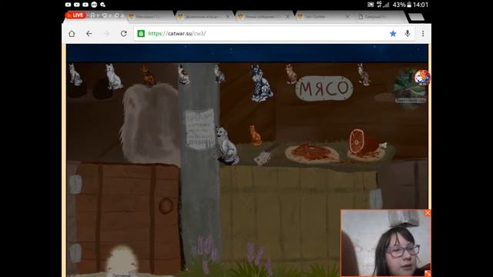
Task: Select the tan cat right of МЯСО sign
Action: (364, 75)
